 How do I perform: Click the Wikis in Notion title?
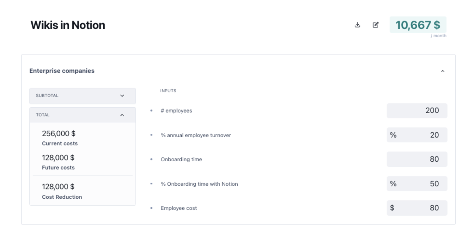pyautogui.click(x=68, y=25)
